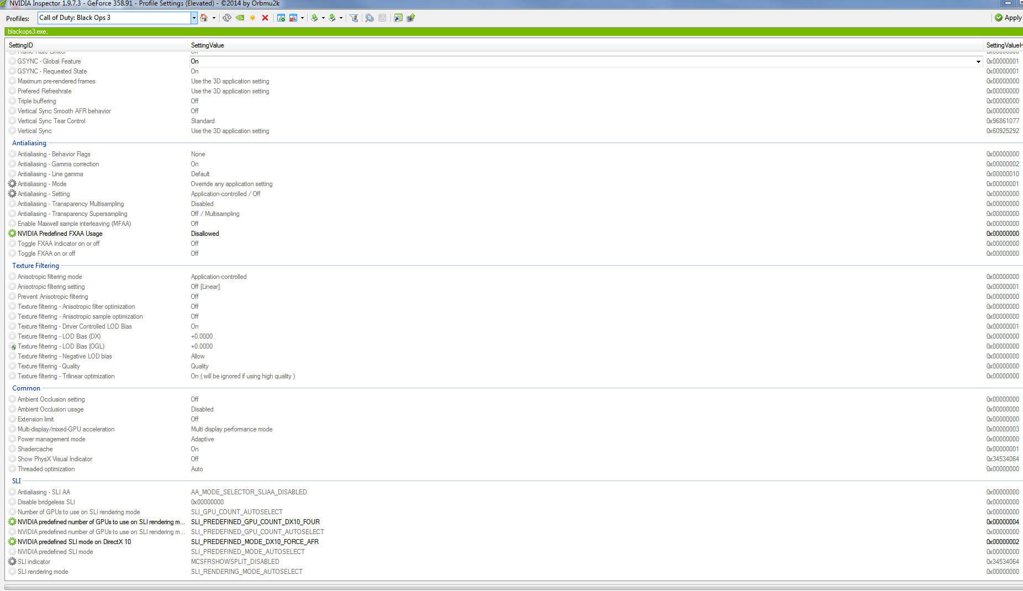Viewport: 1023px width, 591px height.
Task: Open the Profiles combo box dropdown arrow
Action: tap(194, 18)
